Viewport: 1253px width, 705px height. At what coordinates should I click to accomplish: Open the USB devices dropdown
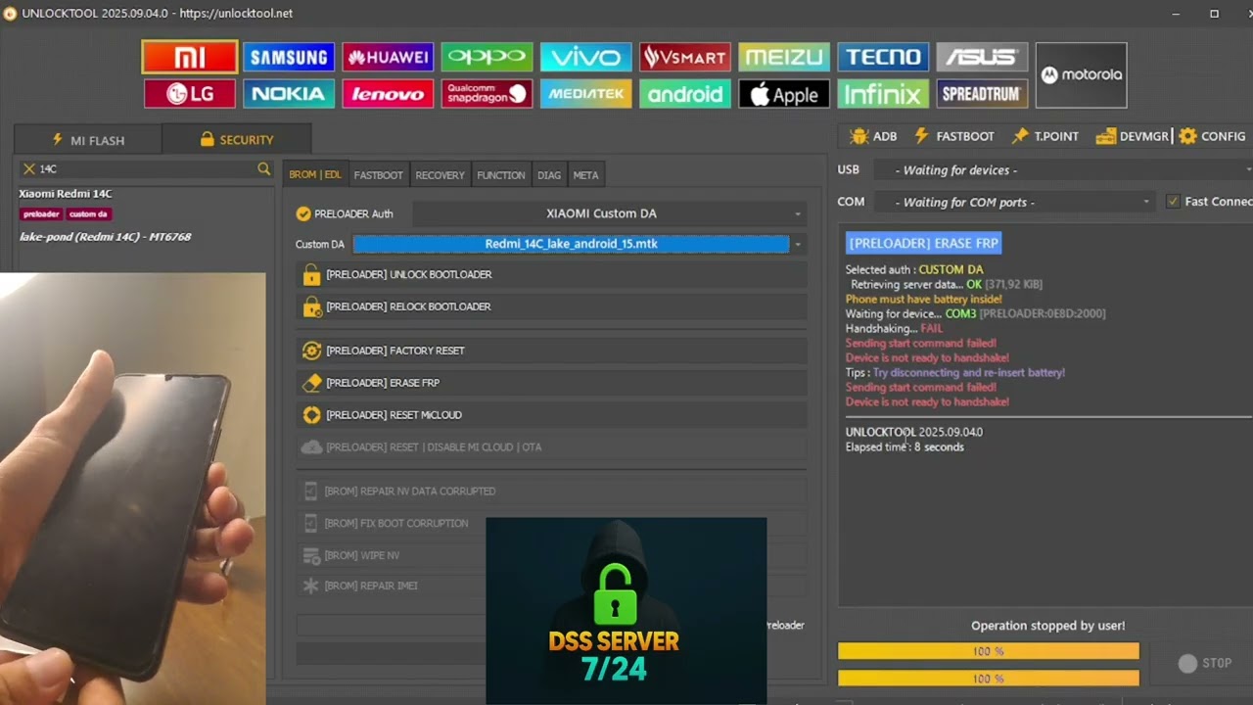[1062, 169]
